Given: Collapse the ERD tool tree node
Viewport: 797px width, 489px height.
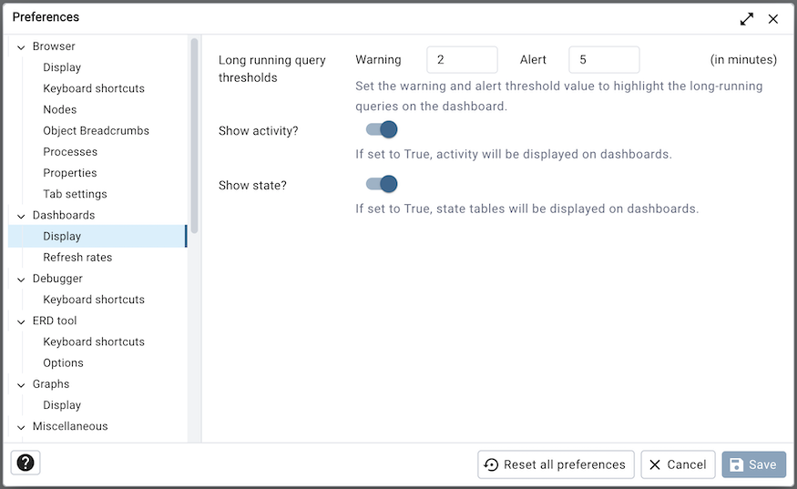Looking at the screenshot, I should (x=21, y=321).
